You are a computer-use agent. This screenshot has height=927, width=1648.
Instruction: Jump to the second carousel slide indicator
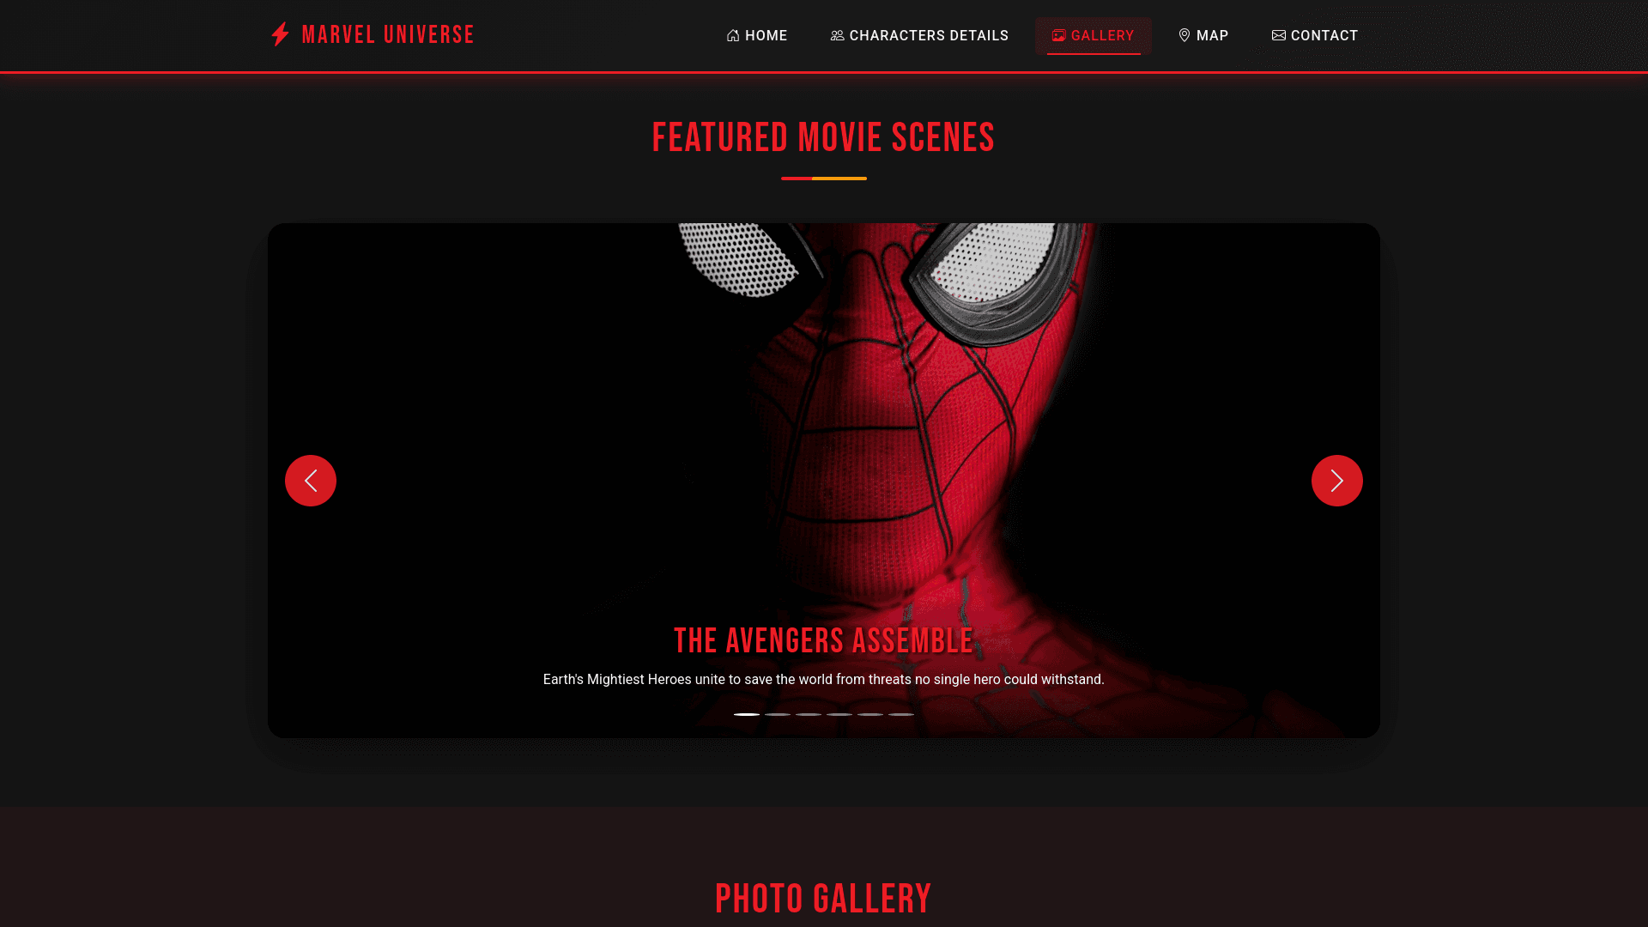click(778, 714)
